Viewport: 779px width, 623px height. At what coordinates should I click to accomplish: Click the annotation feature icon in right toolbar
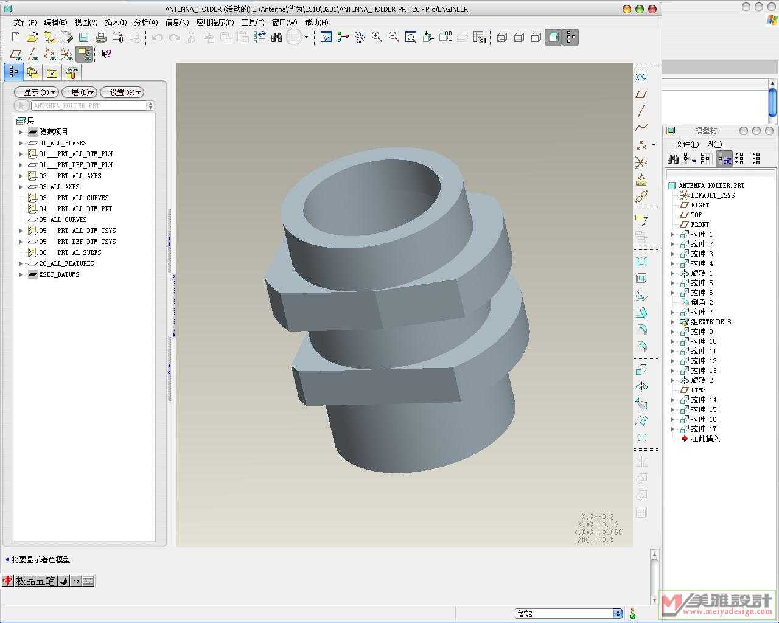(641, 220)
